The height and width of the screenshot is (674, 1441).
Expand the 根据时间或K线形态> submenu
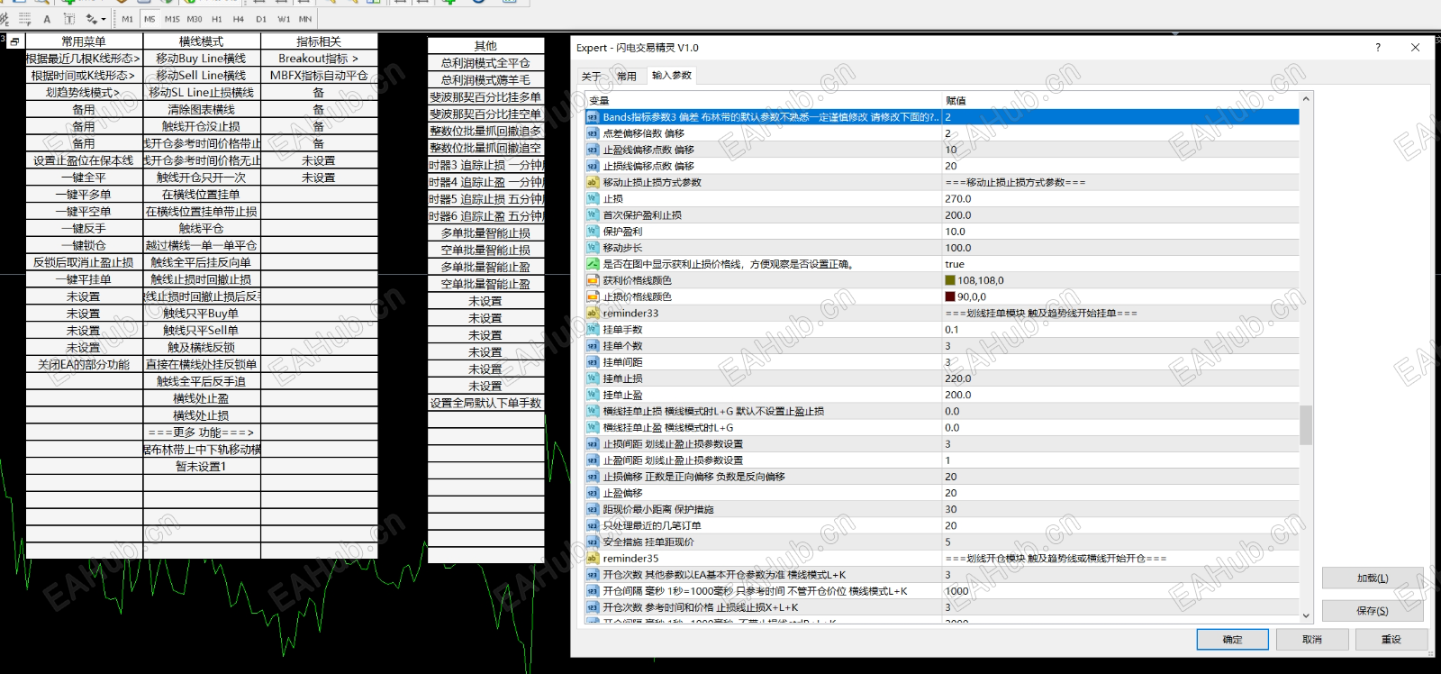[84, 76]
